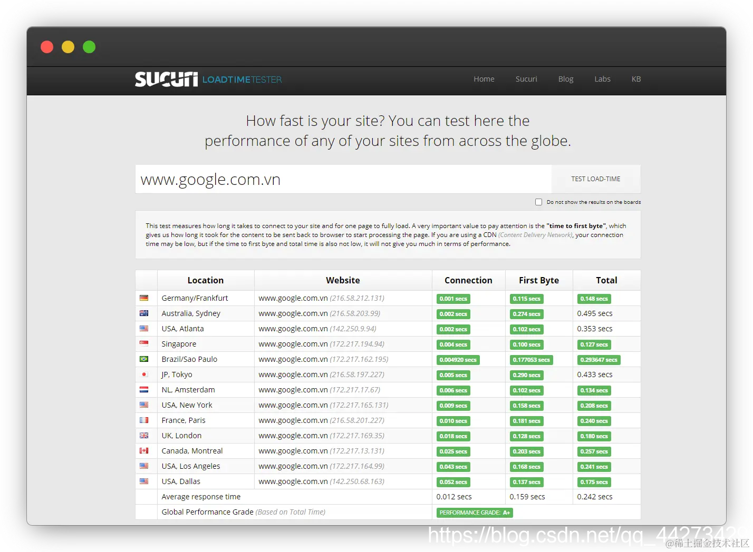Click the Brazil flag icon
The height and width of the screenshot is (552, 753).
144,359
